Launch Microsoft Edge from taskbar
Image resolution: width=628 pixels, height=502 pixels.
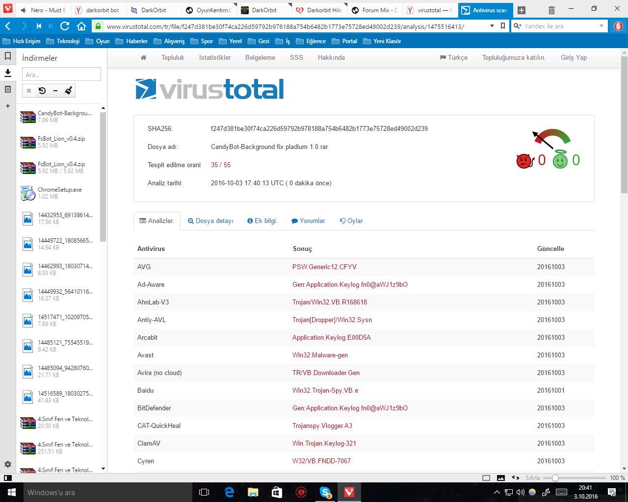(x=229, y=492)
